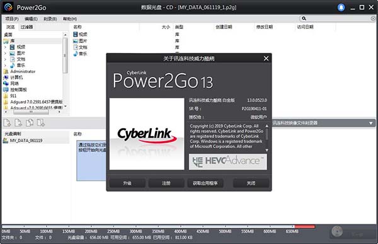The image size is (378, 244).
Task: Select the Administrator user folder
Action: tap(23, 71)
